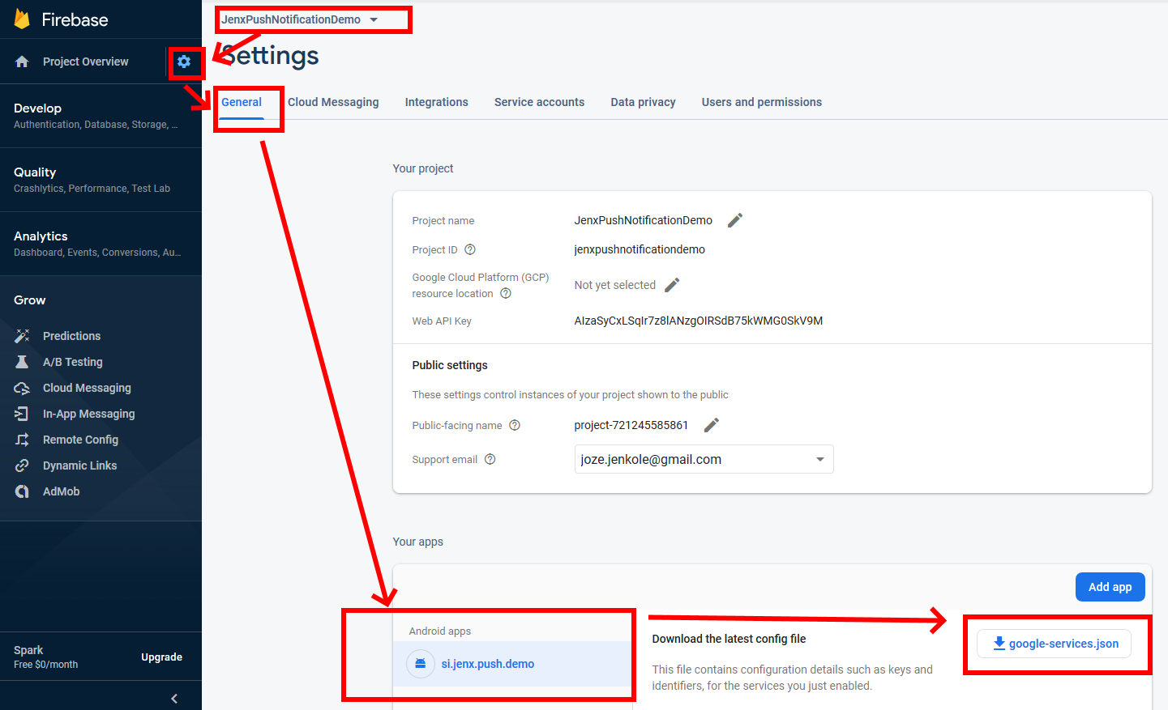The width and height of the screenshot is (1168, 710).
Task: Click the Firebase flame logo
Action: coord(20,19)
